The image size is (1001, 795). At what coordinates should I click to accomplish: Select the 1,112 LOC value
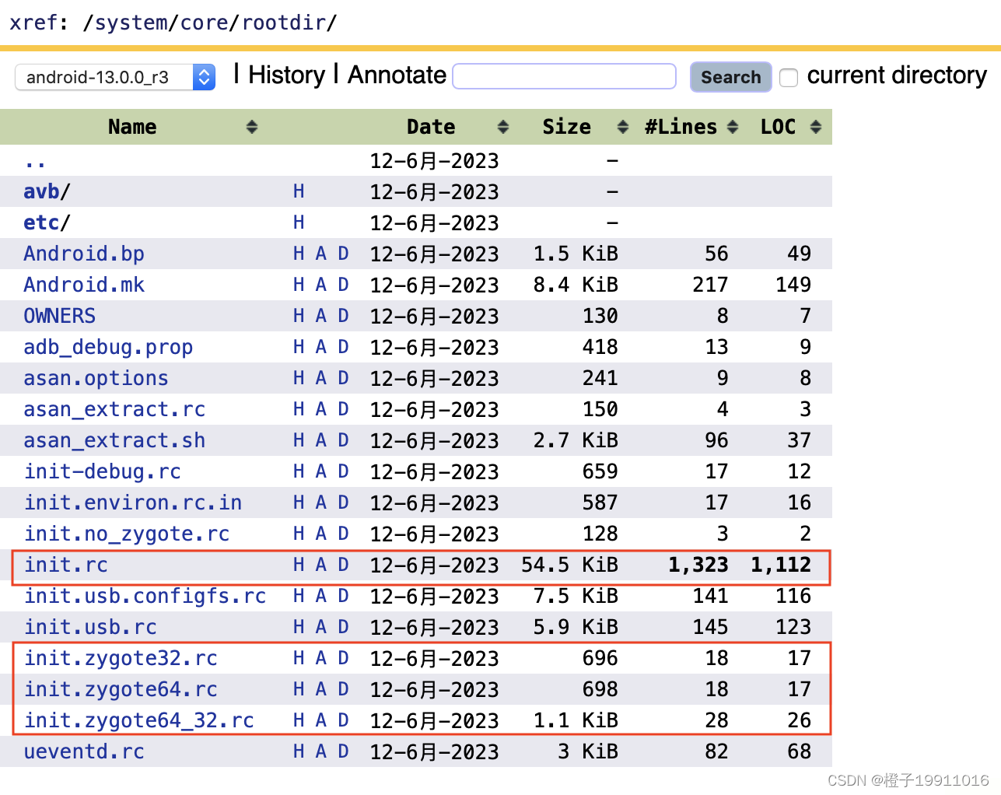[x=781, y=565]
